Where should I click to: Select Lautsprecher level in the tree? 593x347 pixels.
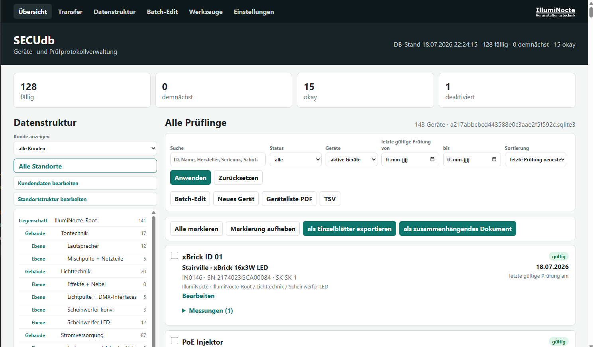82,246
